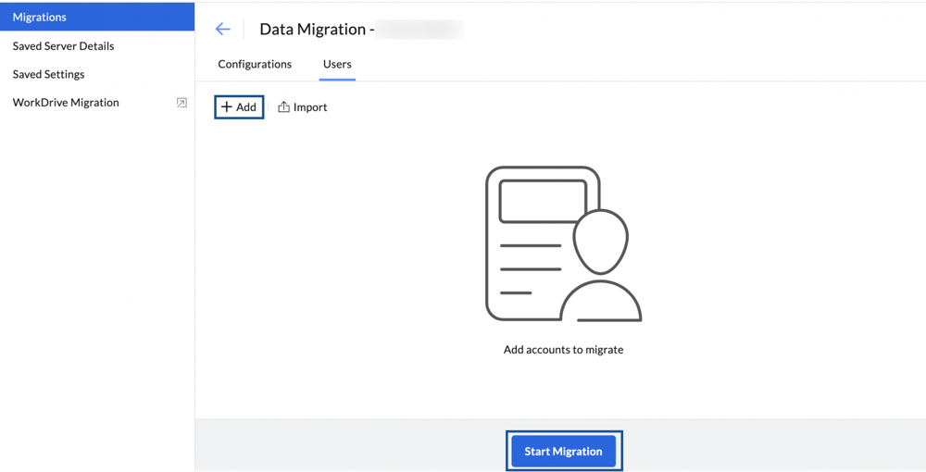Image resolution: width=926 pixels, height=472 pixels.
Task: Open WorkDrive Migration external link icon
Action: (x=181, y=103)
